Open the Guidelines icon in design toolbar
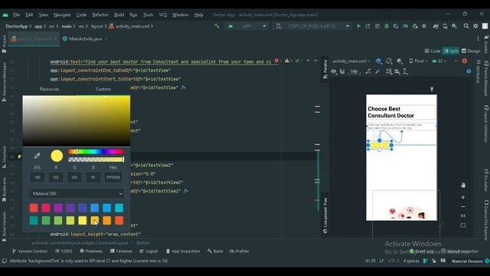 pyautogui.click(x=405, y=71)
